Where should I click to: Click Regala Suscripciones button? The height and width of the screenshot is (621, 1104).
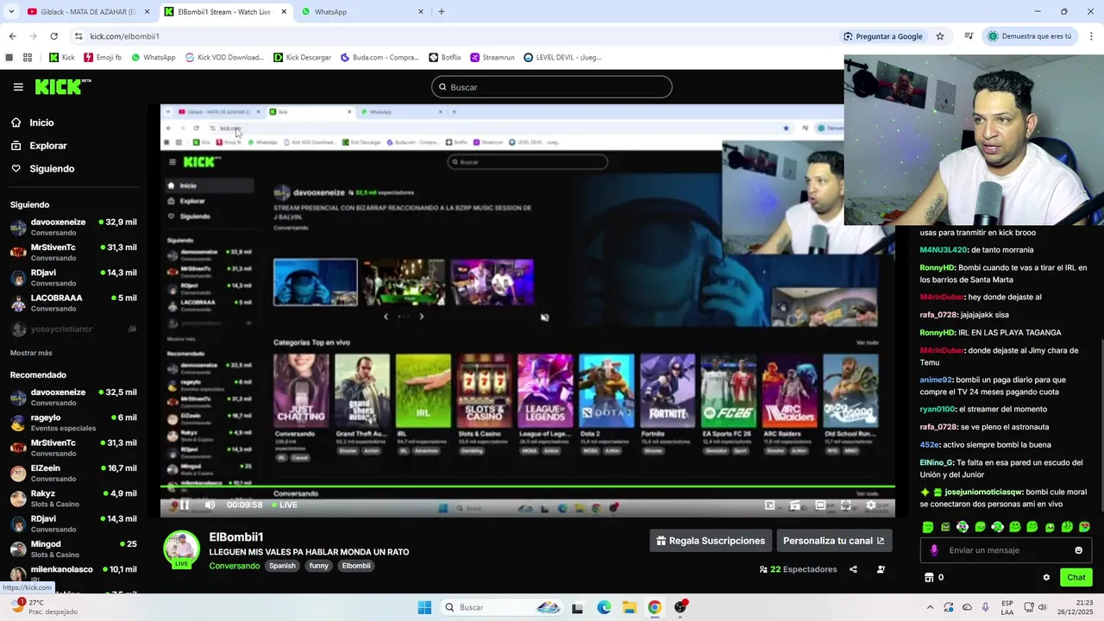point(711,541)
